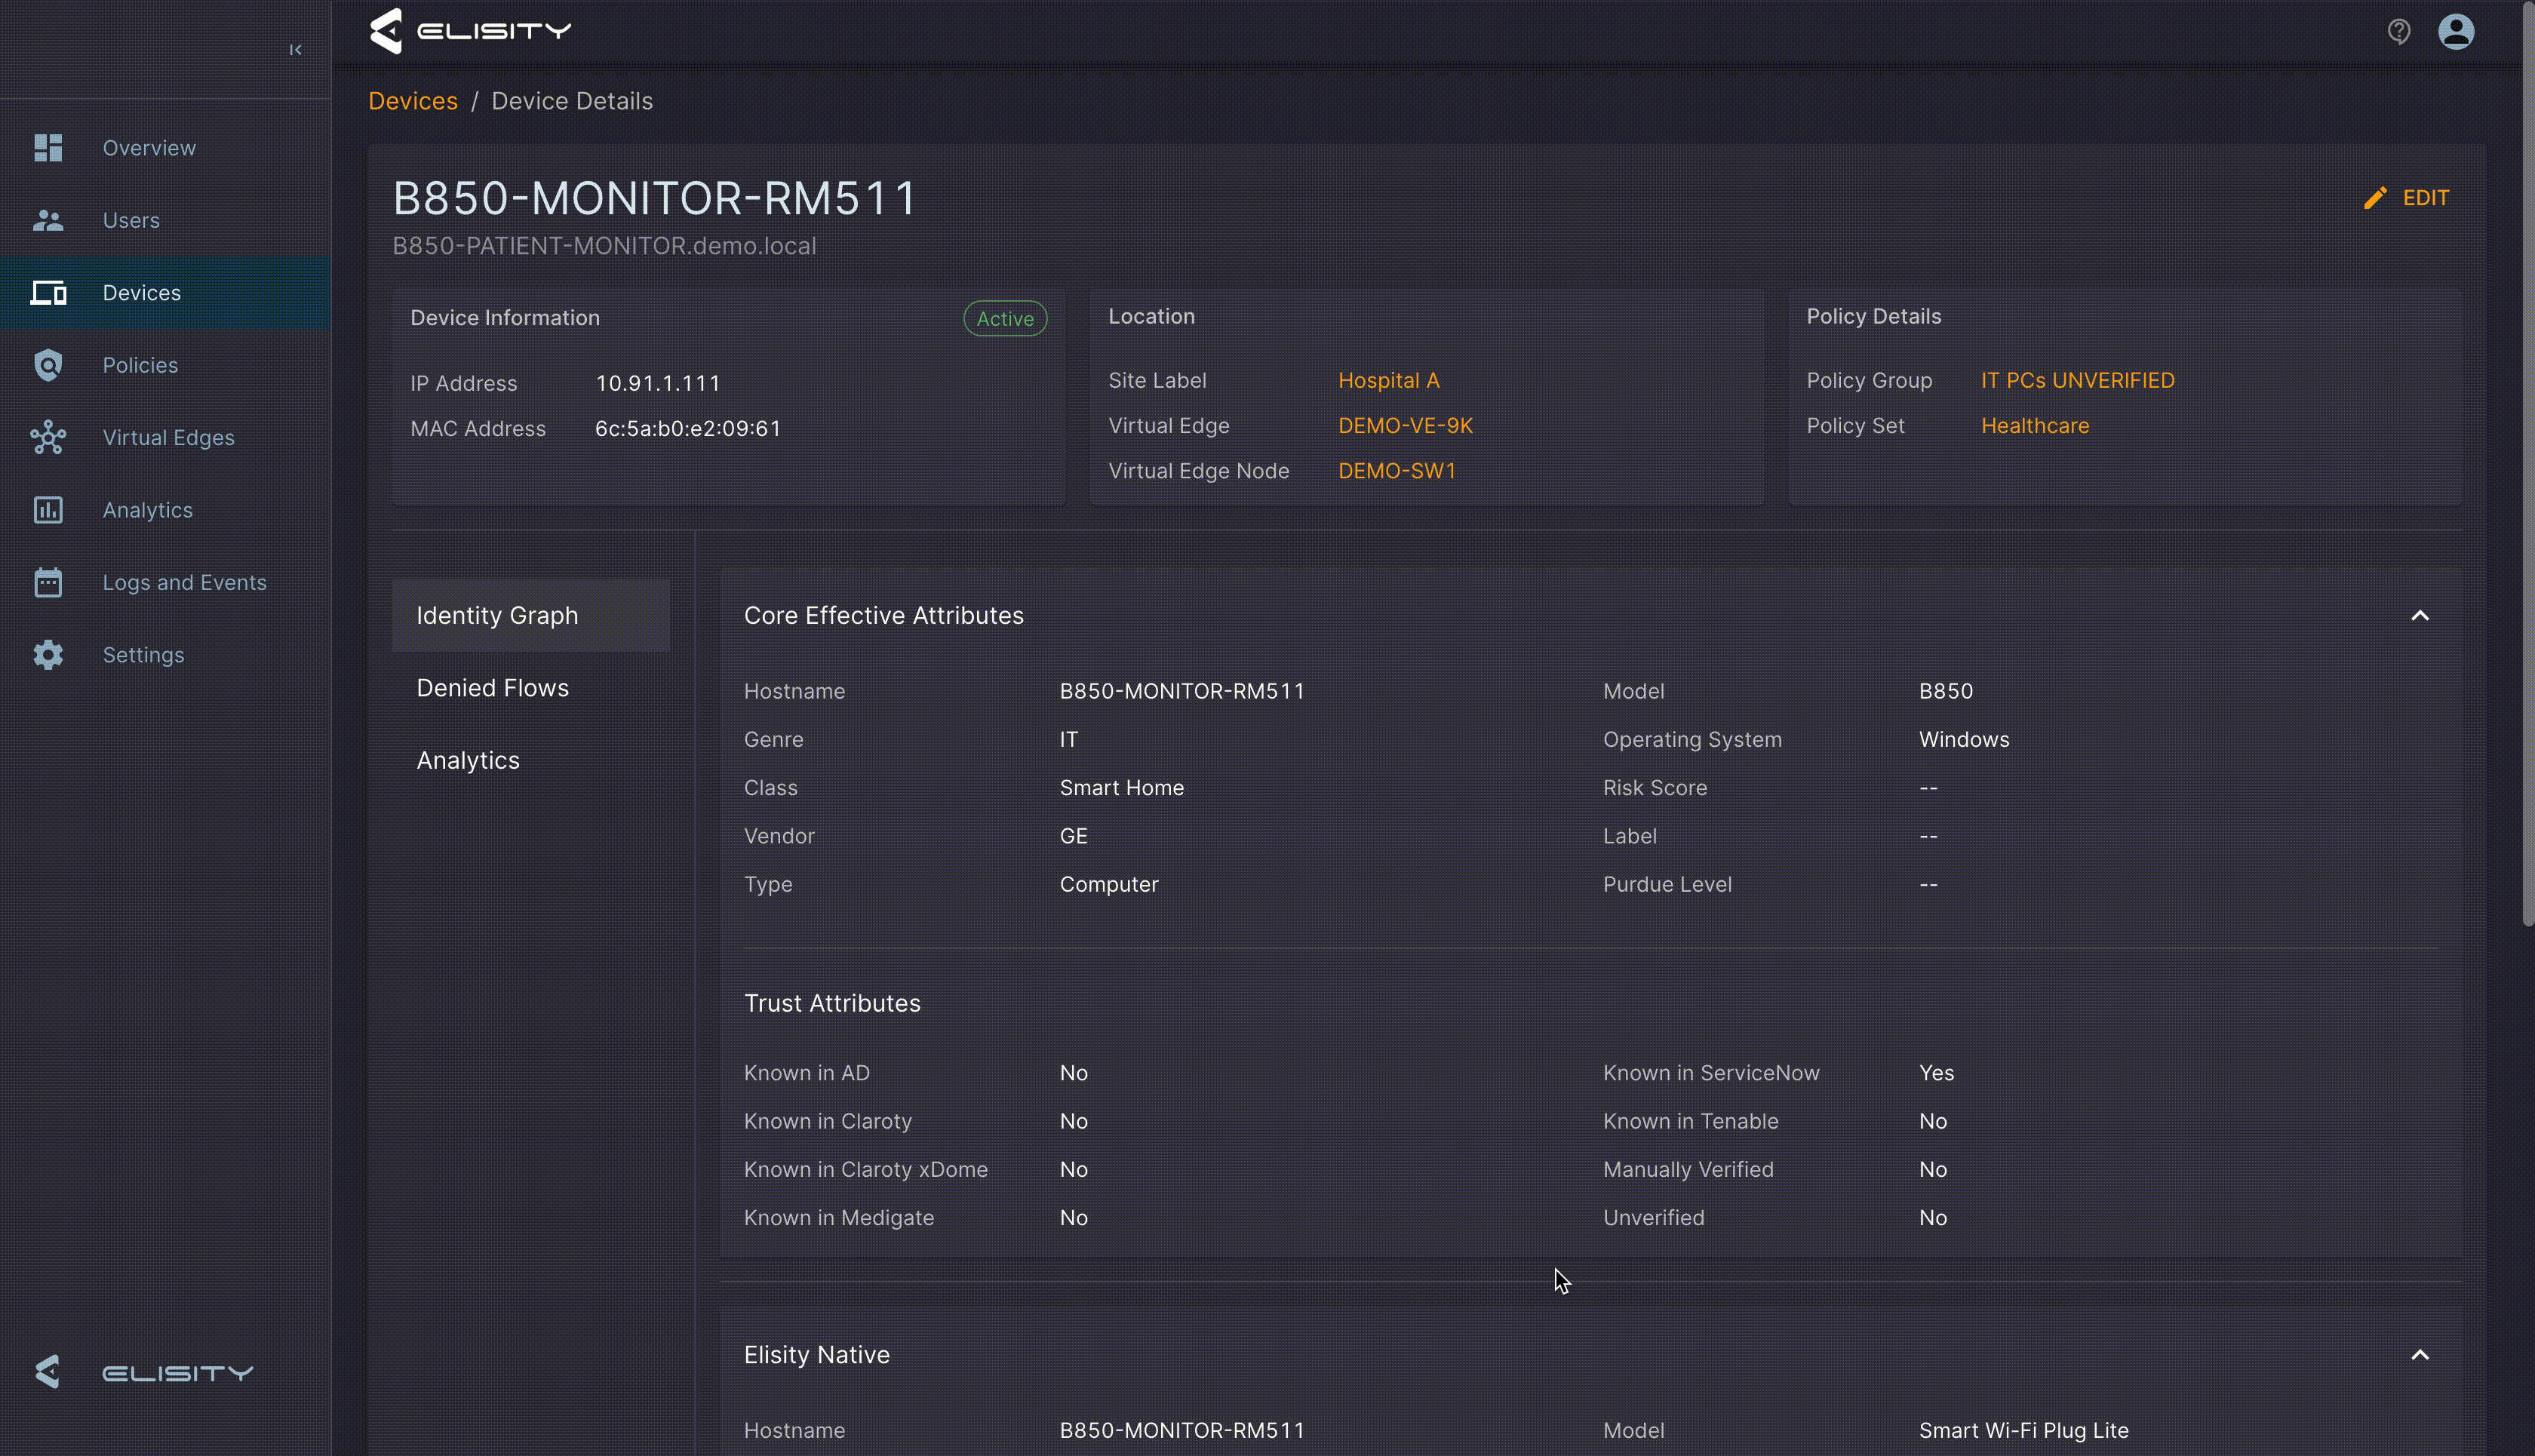
Task: Click the Policies shield icon
Action: coord(48,365)
